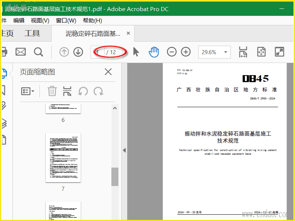Open insert/split pages icon in thumbnails panel

tap(67, 91)
